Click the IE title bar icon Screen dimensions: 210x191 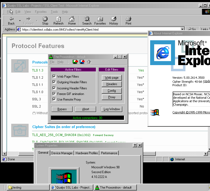click(x=5, y=6)
